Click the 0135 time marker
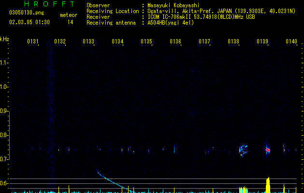 tap(146, 41)
